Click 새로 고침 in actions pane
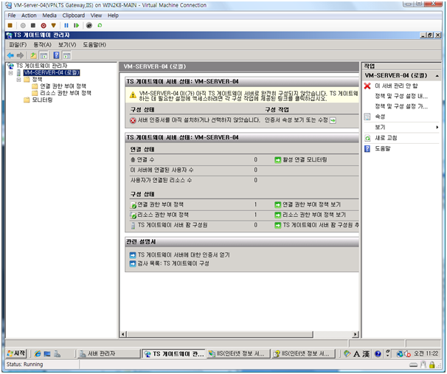 coord(386,138)
